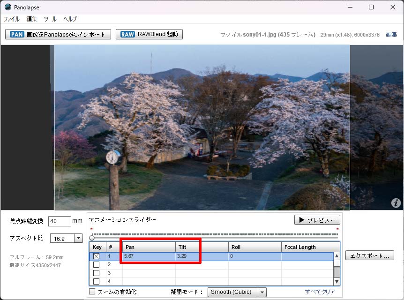Image resolution: width=404 pixels, height=300 pixels.
Task: Open the ツール menu
Action: point(50,19)
